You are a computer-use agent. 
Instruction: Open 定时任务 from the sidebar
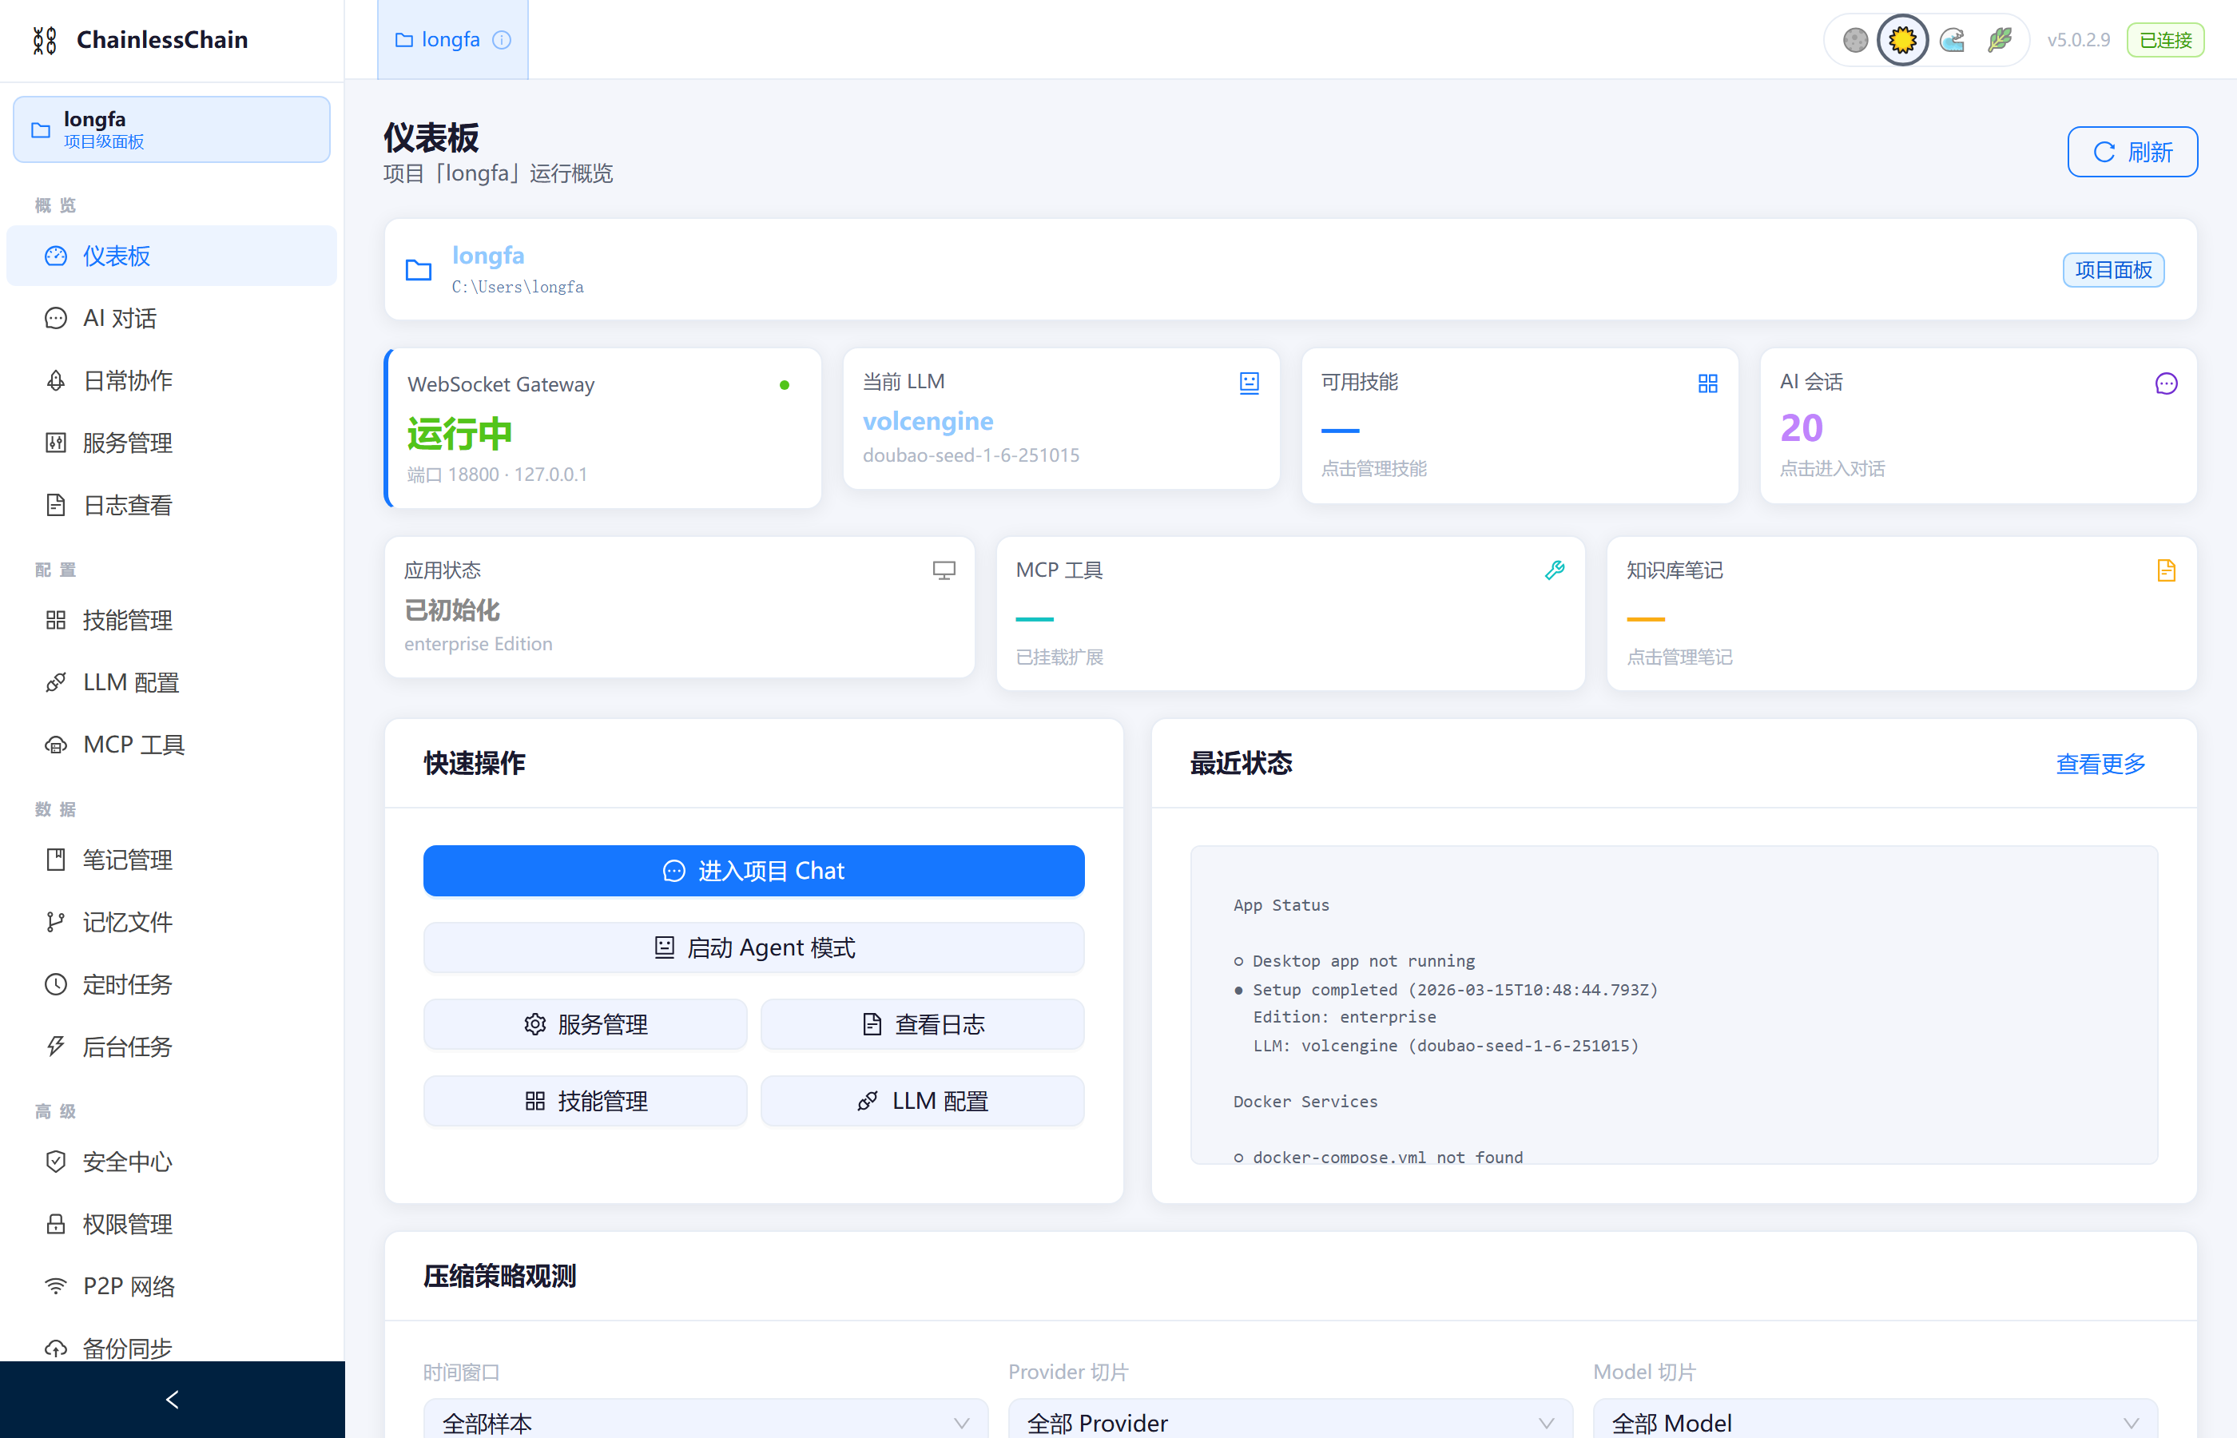click(126, 983)
